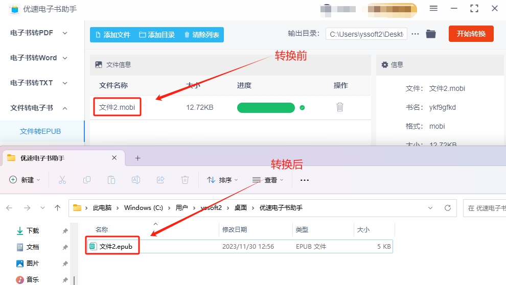Click the Share icon in Explorer toolbar
Viewport: 506px width, 285px height.
160,180
